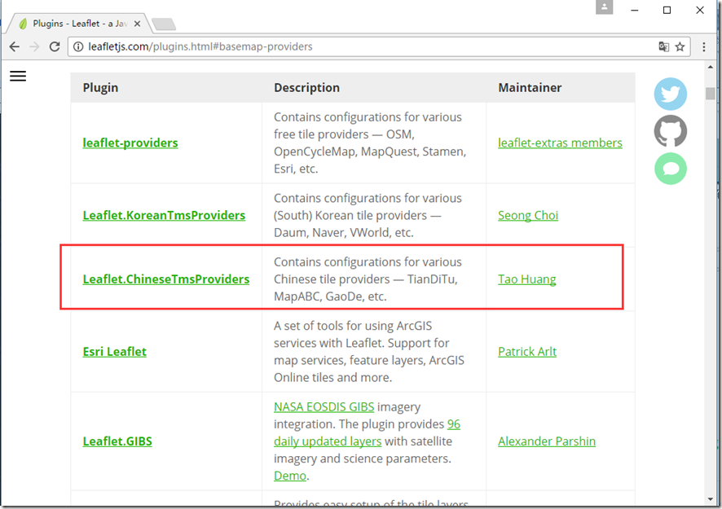Open the Esri Leaflet plugin link
The height and width of the screenshot is (509, 722).
coord(115,352)
